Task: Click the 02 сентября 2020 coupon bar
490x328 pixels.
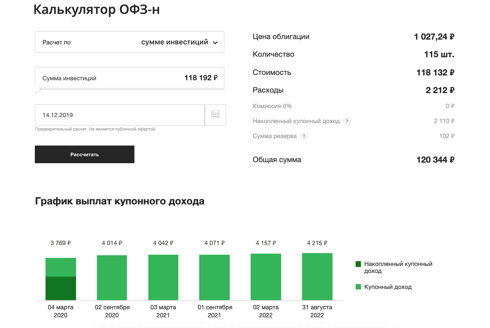Action: [112, 277]
